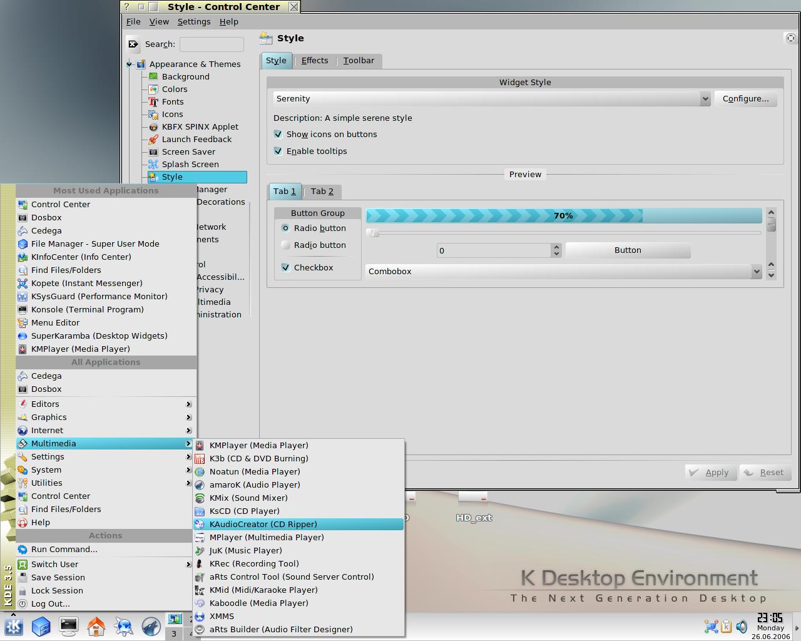Click the Reset button

click(x=765, y=473)
